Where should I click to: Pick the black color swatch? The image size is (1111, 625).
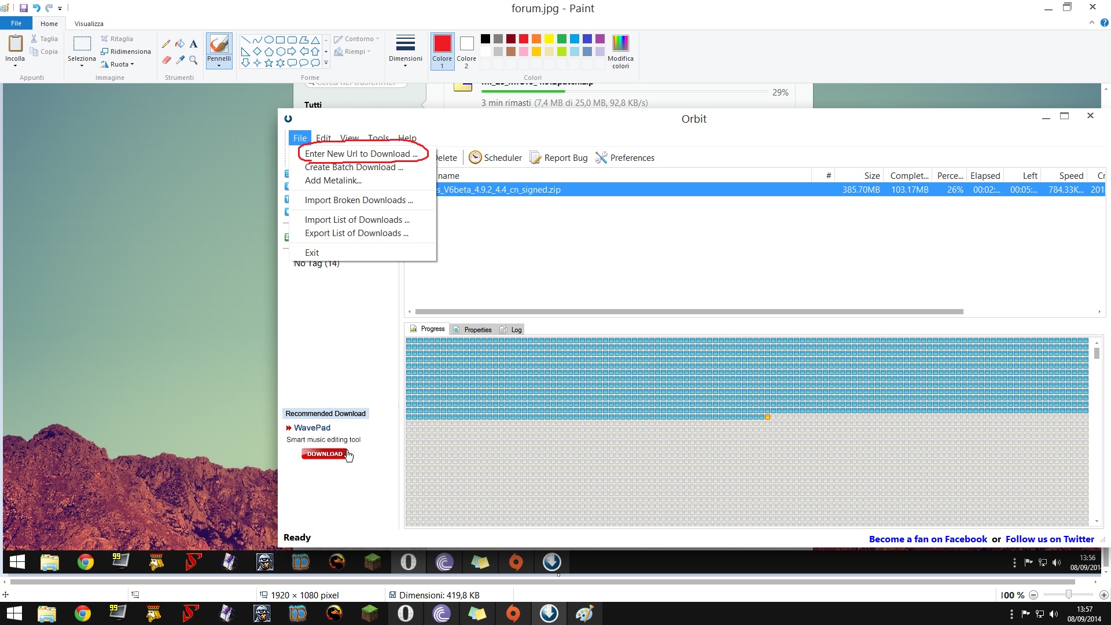click(485, 39)
